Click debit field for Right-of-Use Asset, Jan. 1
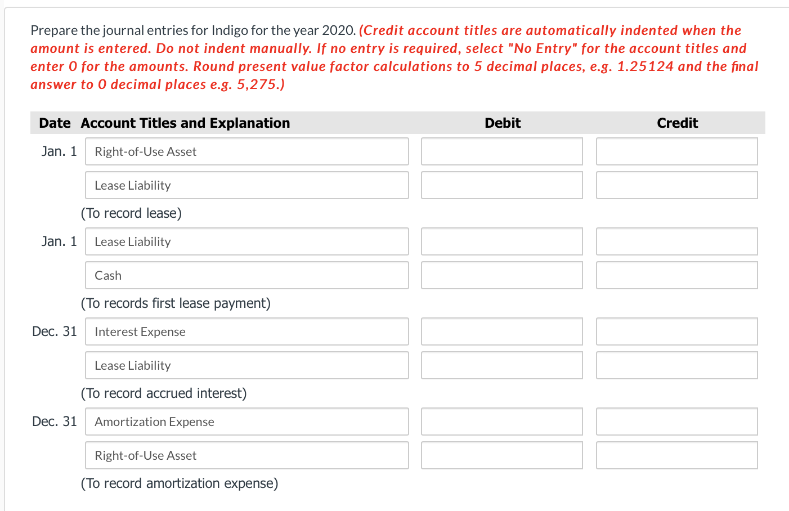 tap(502, 151)
